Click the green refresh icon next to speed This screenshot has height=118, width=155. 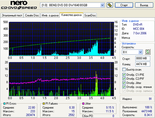(x=148, y=52)
